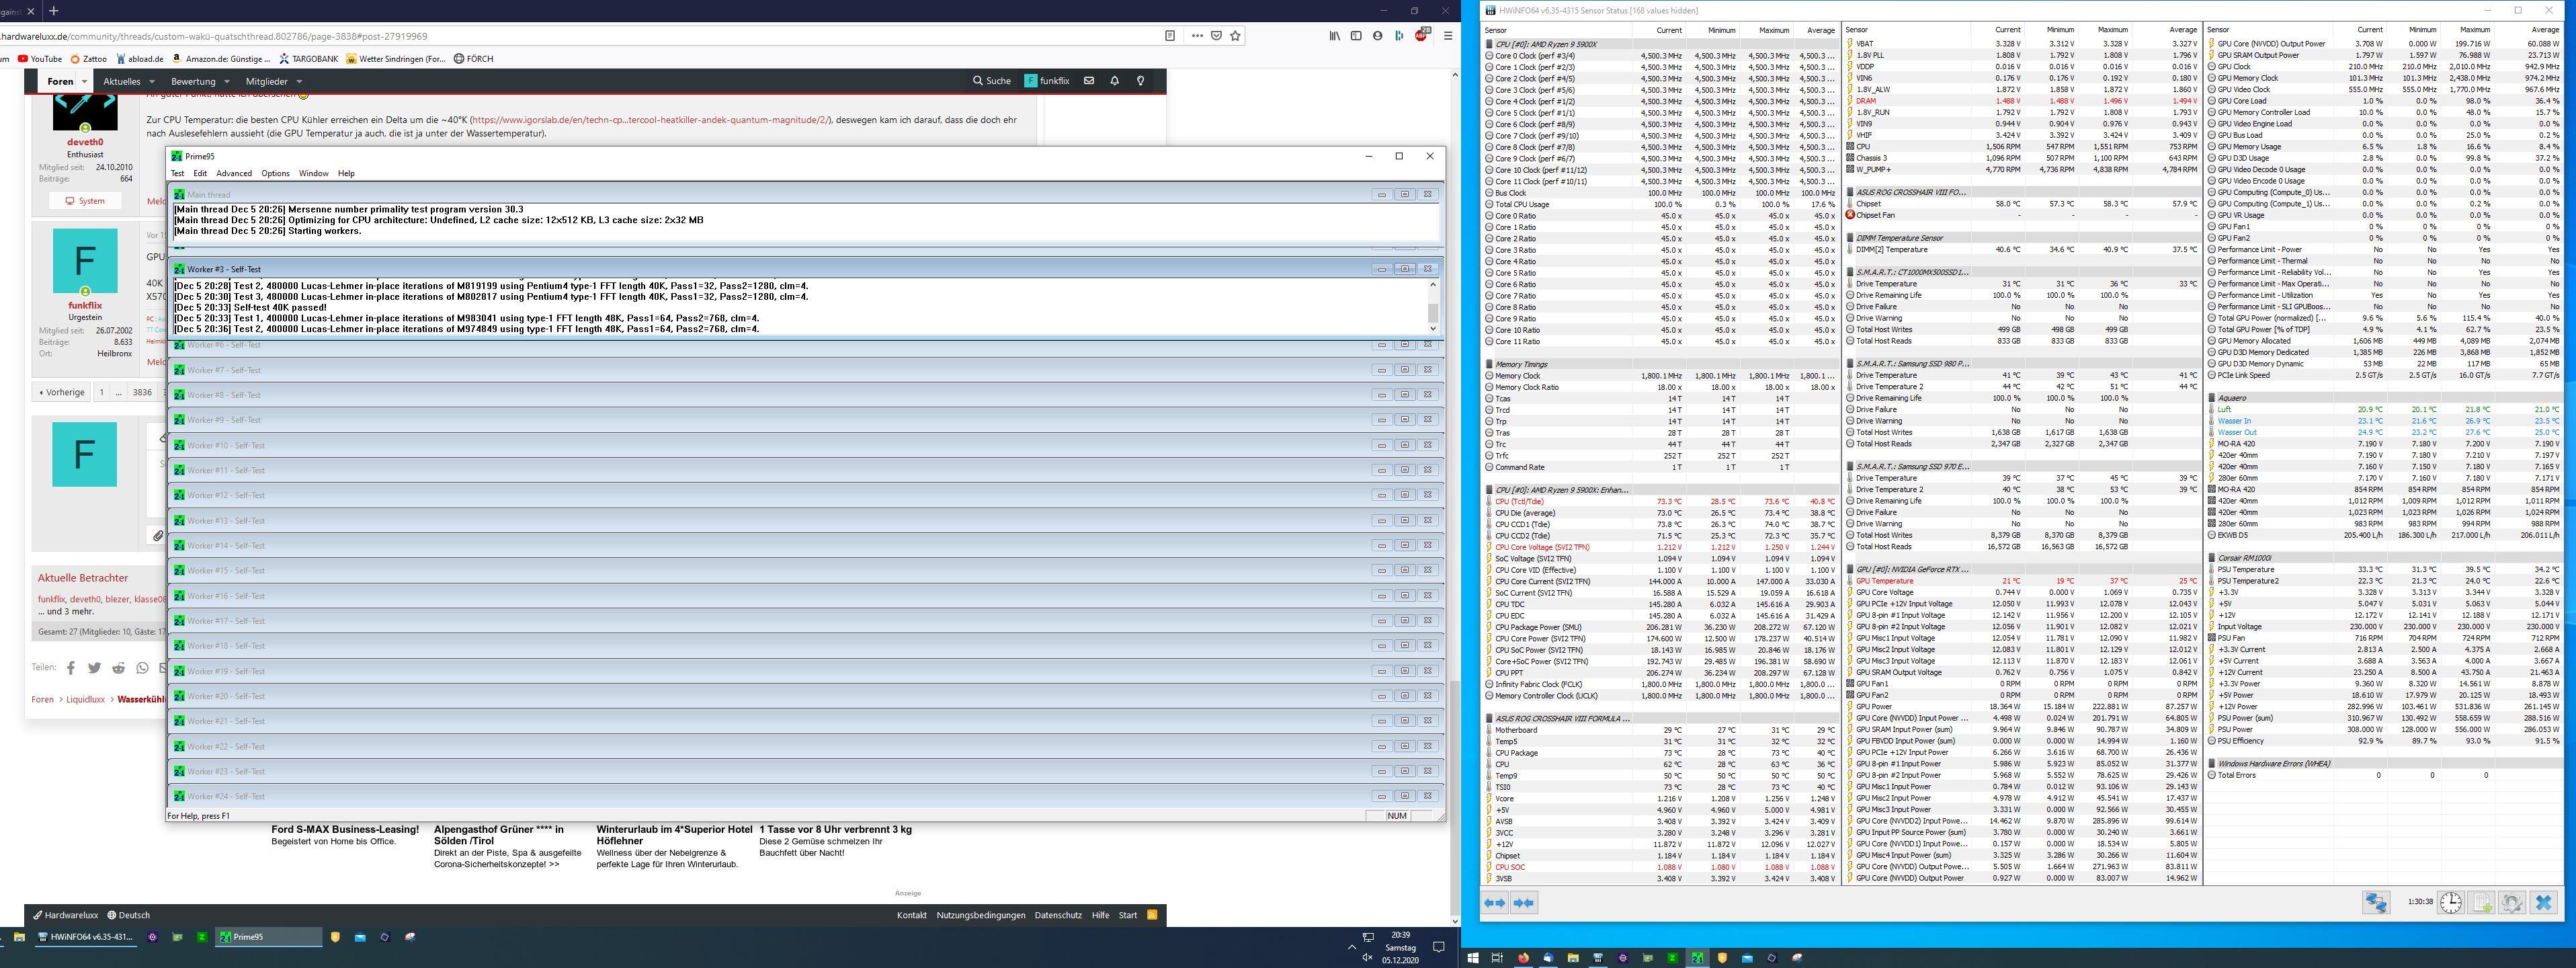The height and width of the screenshot is (968, 2576).
Task: Open forum RSS feed icon
Action: [x=1152, y=915]
